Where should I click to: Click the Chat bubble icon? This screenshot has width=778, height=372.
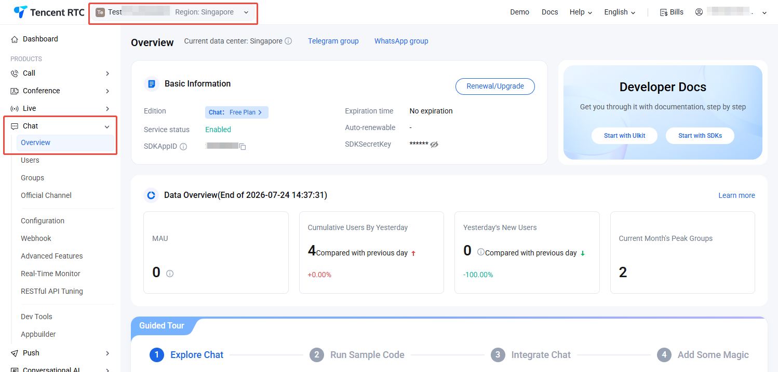point(15,126)
